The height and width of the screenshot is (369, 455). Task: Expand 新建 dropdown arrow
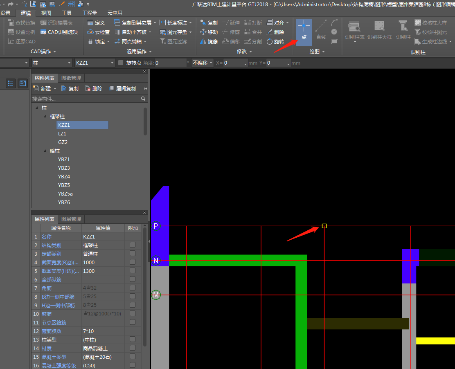[55, 89]
